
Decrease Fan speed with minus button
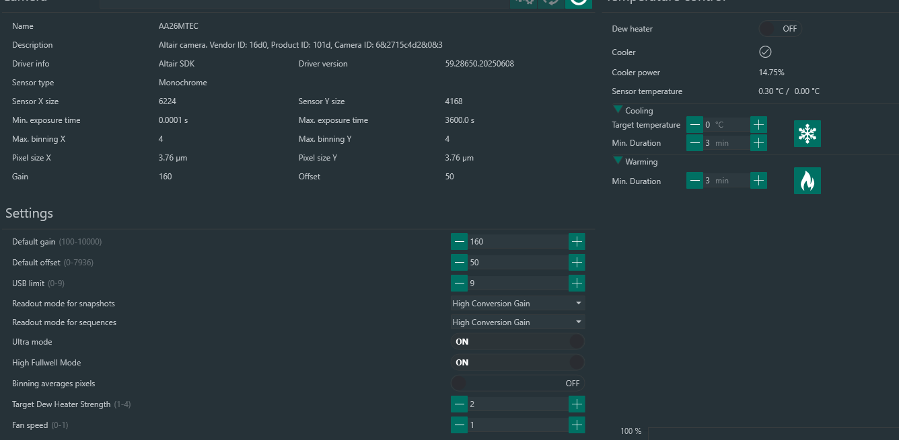(460, 425)
